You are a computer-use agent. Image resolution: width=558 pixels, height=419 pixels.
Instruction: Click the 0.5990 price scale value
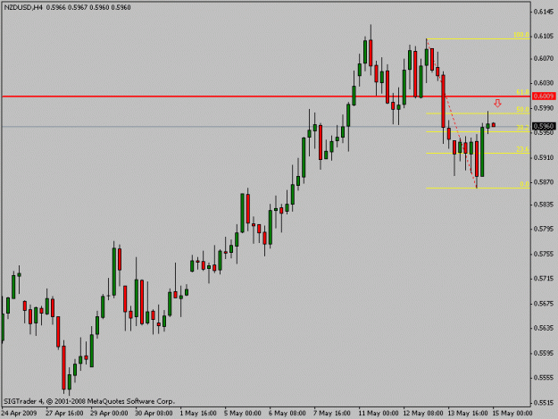click(544, 107)
